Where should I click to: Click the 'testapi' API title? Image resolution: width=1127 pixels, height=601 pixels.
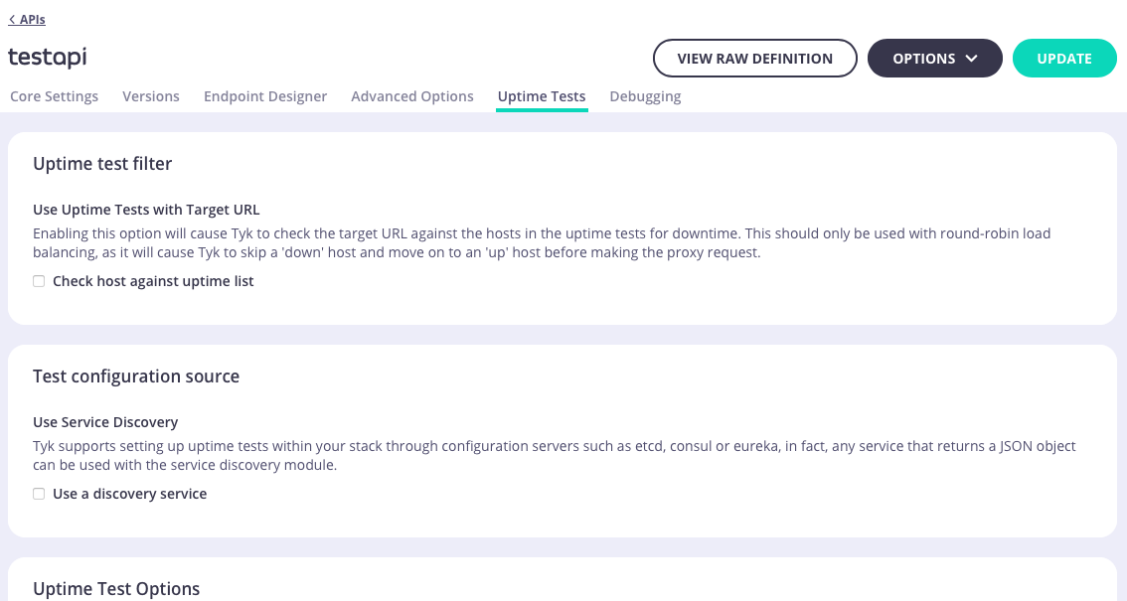point(47,58)
